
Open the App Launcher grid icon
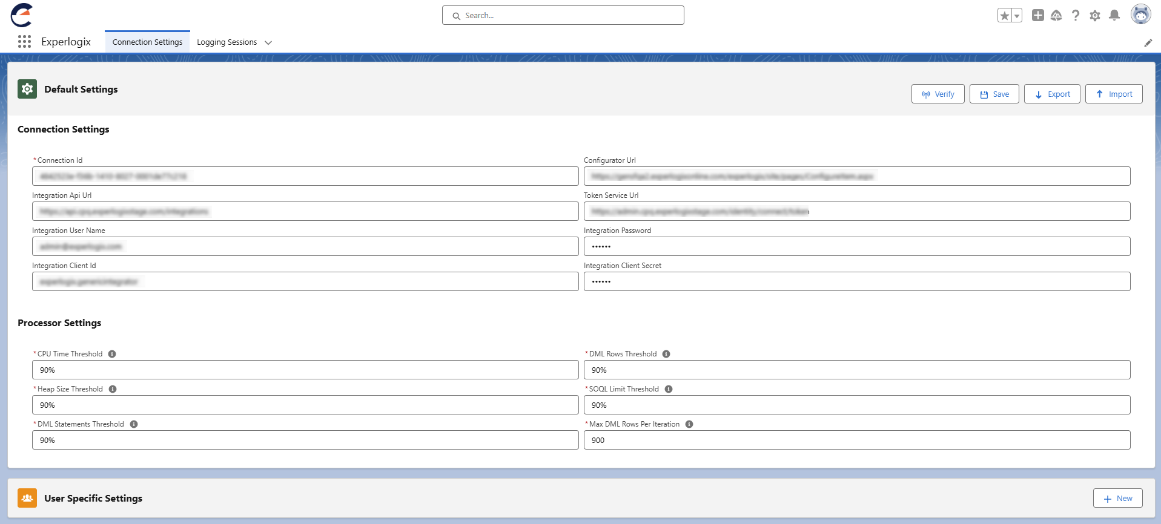click(24, 42)
